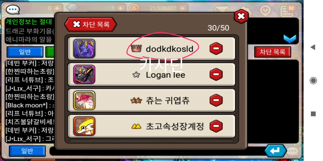Screen dimensions: 323x161
Task: Tap the black dragon avatar of Logan lee
Action: pyautogui.click(x=84, y=74)
